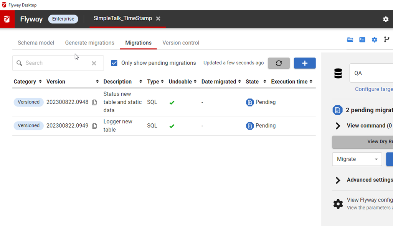Image resolution: width=393 pixels, height=226 pixels.
Task: Expand the View command section
Action: (x=338, y=126)
